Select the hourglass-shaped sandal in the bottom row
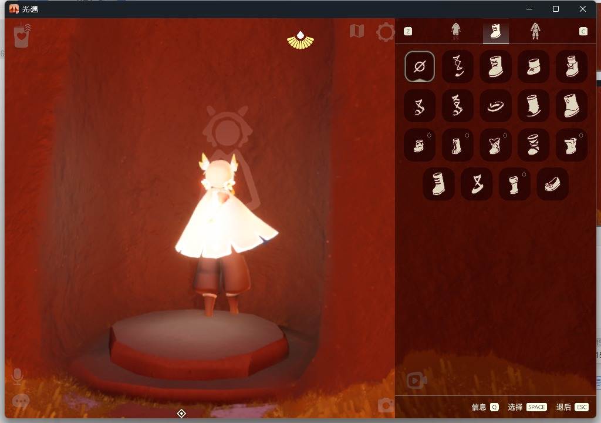This screenshot has height=423, width=601. (477, 183)
